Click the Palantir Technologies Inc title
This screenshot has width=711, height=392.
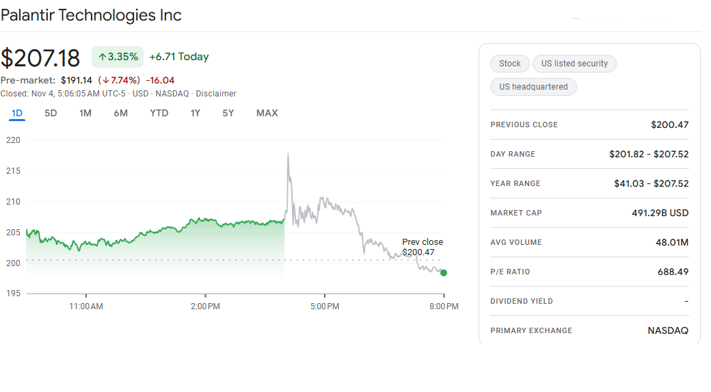point(91,16)
